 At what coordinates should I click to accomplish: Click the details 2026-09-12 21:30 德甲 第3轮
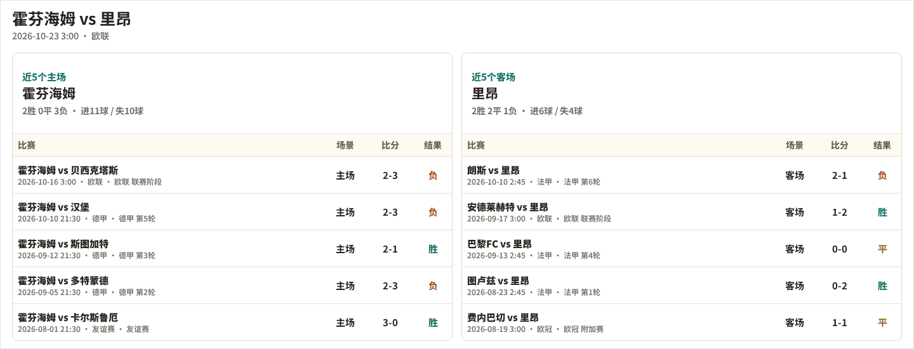tap(86, 256)
